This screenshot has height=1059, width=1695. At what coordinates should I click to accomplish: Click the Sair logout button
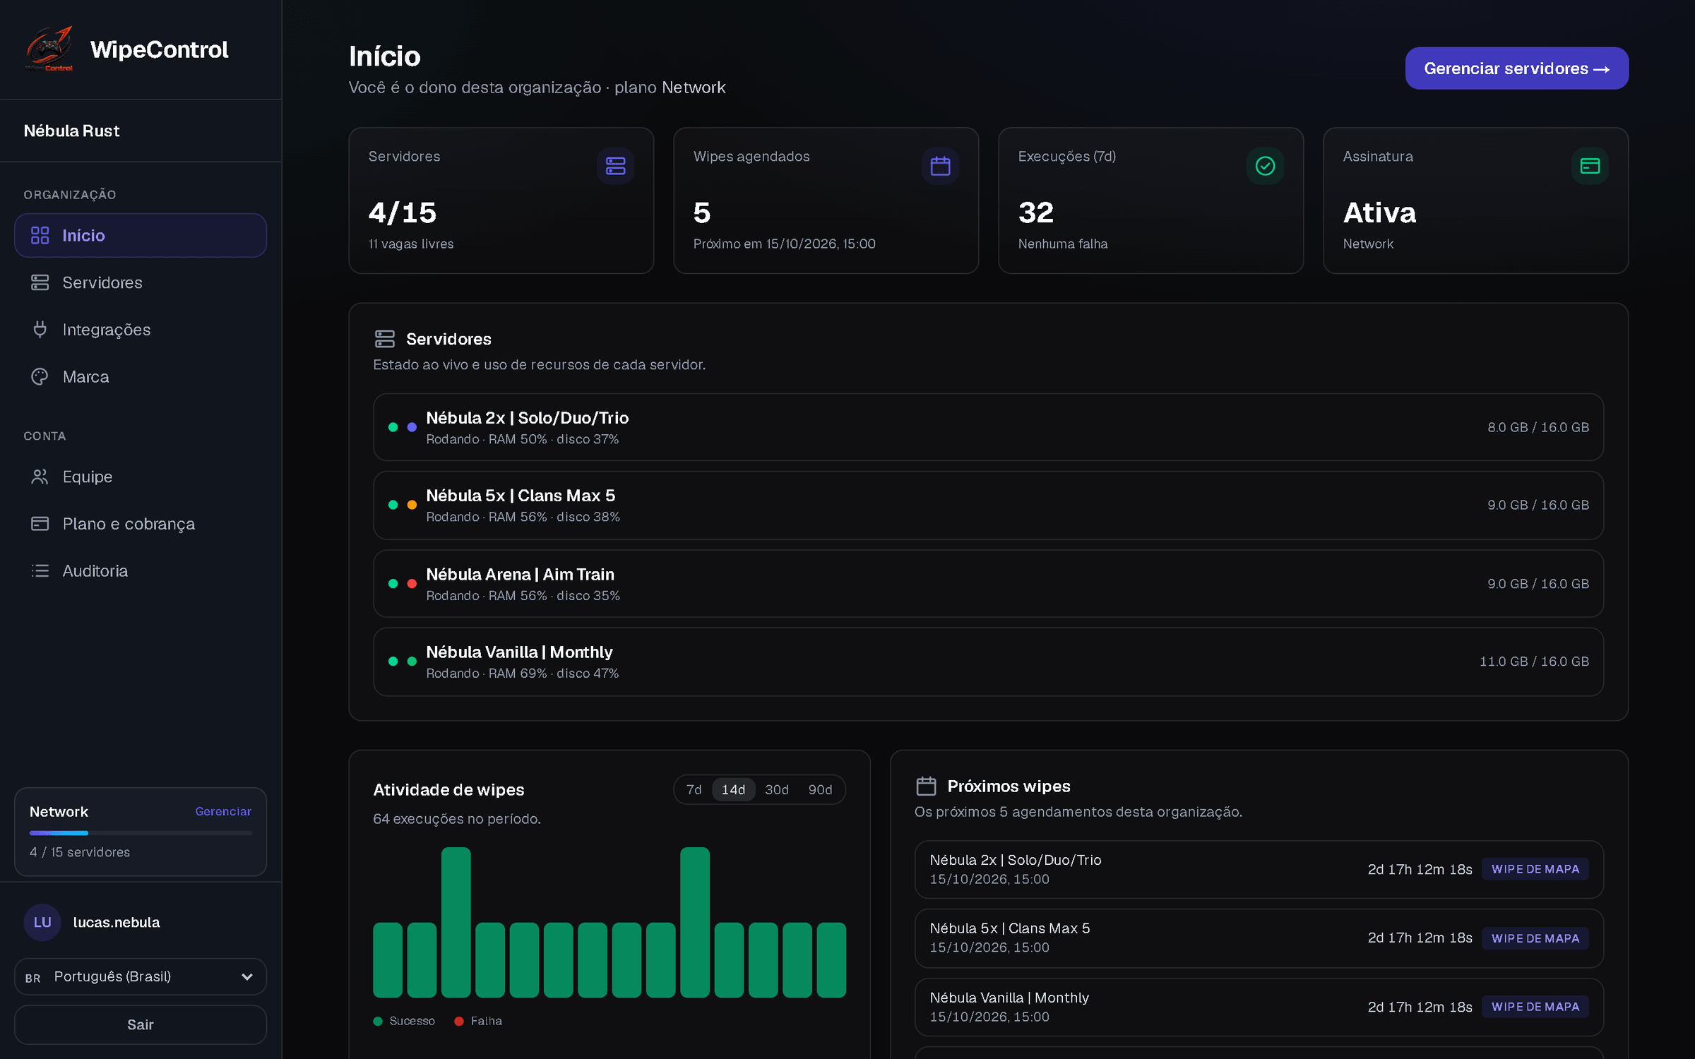[x=141, y=1024]
